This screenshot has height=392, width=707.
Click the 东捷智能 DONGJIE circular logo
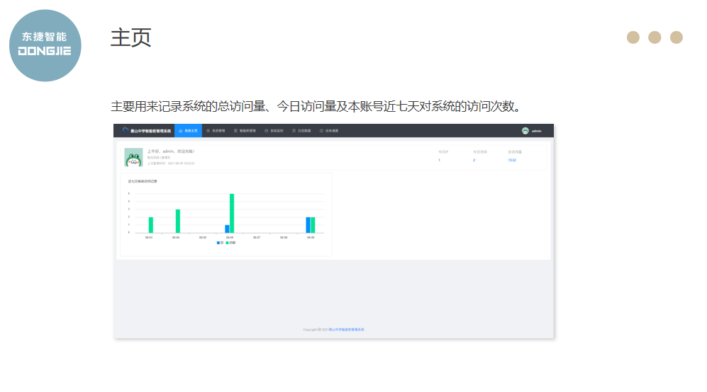click(x=45, y=45)
